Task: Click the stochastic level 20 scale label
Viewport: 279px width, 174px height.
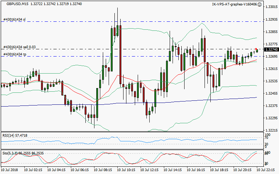Action: (x=266, y=163)
